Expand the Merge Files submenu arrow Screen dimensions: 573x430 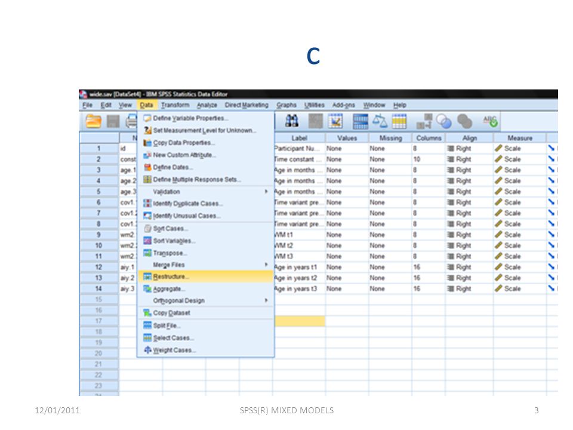pos(266,265)
